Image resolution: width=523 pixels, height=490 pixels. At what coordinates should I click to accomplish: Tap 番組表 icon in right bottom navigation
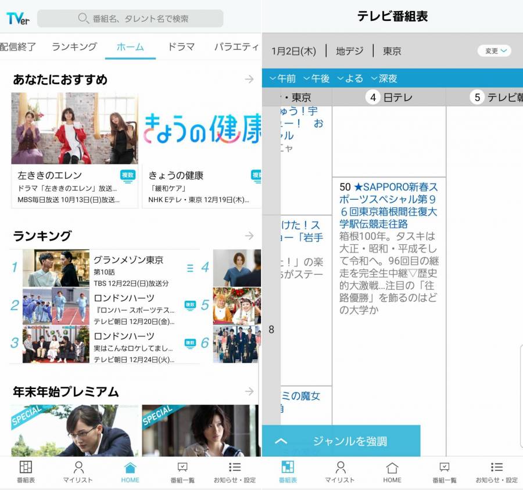(288, 467)
